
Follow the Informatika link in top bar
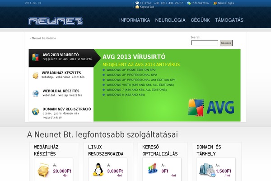pos(200,3)
